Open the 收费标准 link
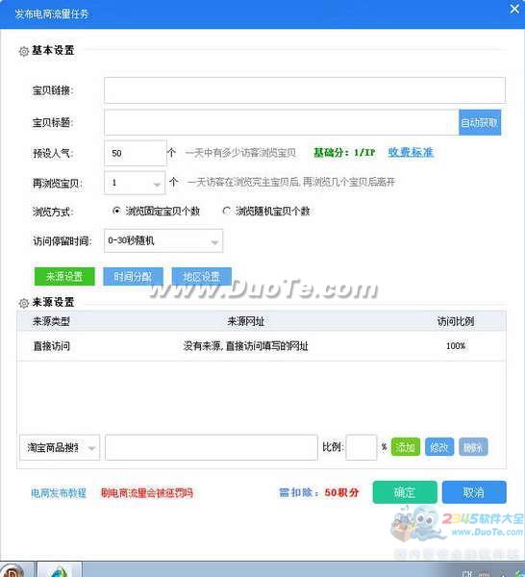 point(411,152)
